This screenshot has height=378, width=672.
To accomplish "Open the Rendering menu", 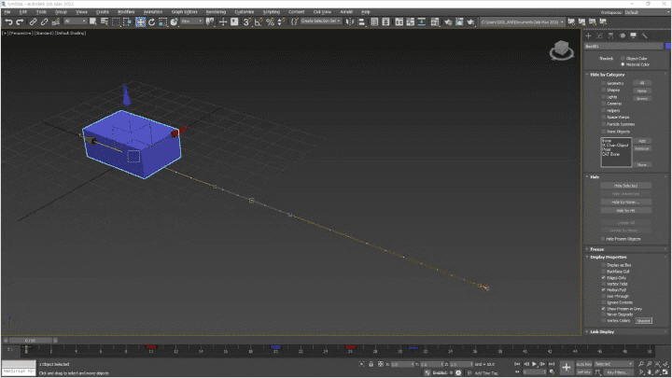I will pos(216,12).
